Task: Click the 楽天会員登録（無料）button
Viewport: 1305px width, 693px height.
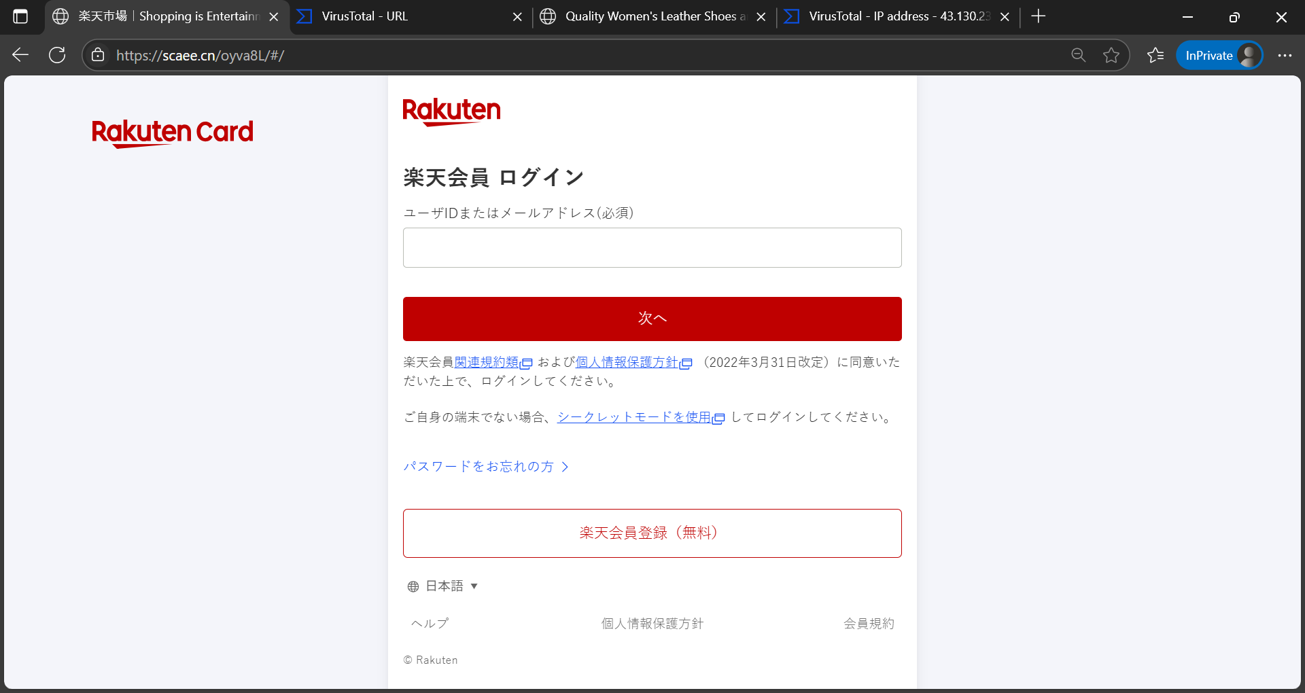Action: pyautogui.click(x=652, y=533)
